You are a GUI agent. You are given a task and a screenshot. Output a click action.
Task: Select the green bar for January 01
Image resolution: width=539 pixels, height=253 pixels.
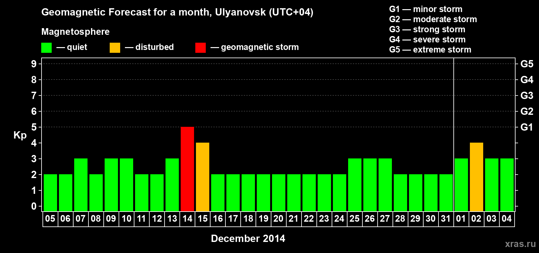point(461,185)
